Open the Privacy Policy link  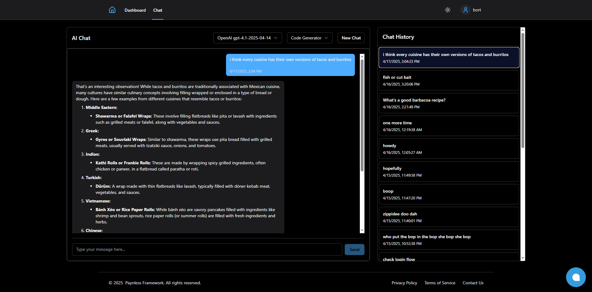(404, 282)
